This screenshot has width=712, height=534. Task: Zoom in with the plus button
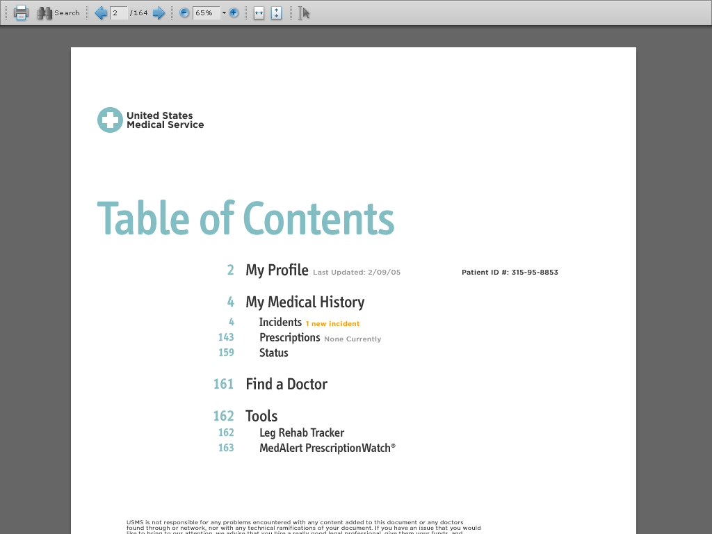point(234,13)
